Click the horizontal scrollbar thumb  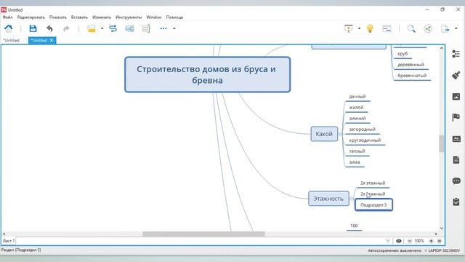pos(203,234)
